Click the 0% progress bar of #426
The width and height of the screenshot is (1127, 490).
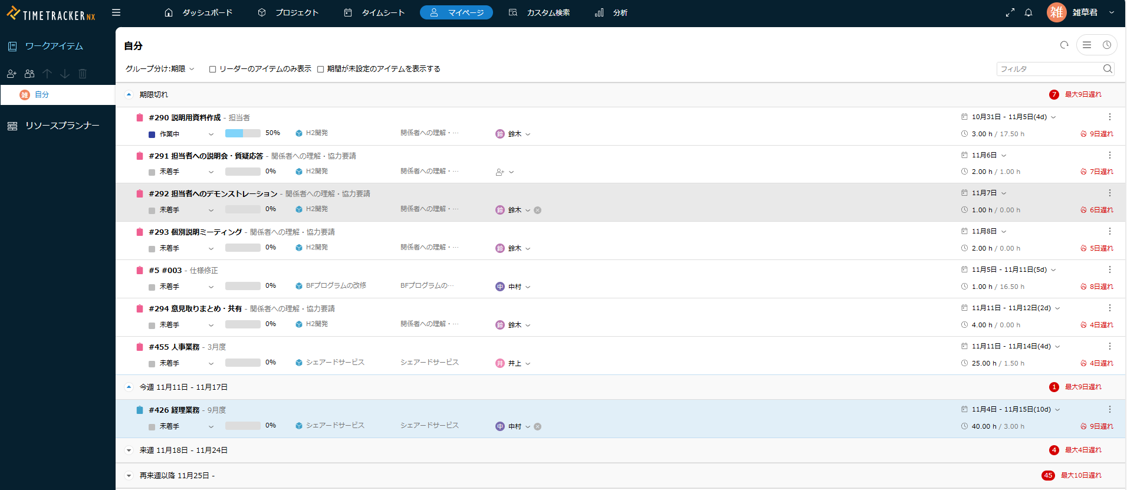(x=242, y=426)
